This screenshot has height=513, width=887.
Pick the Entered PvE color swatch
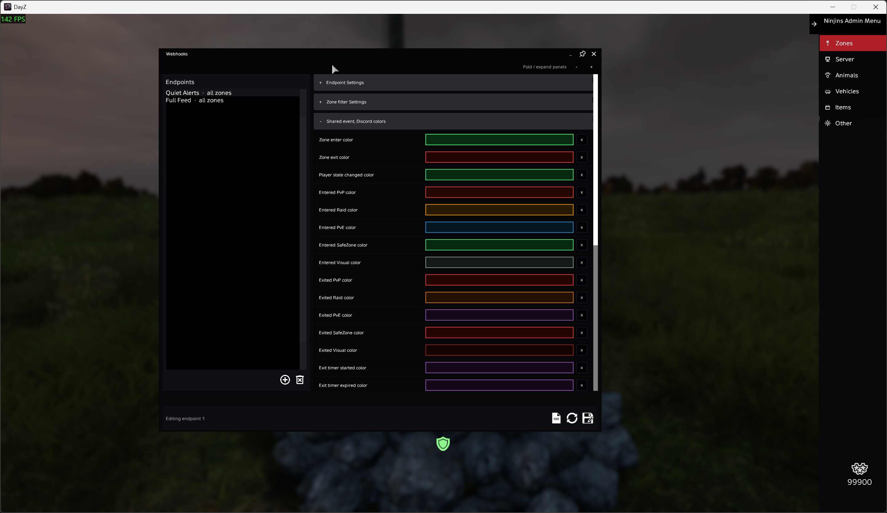click(x=499, y=227)
